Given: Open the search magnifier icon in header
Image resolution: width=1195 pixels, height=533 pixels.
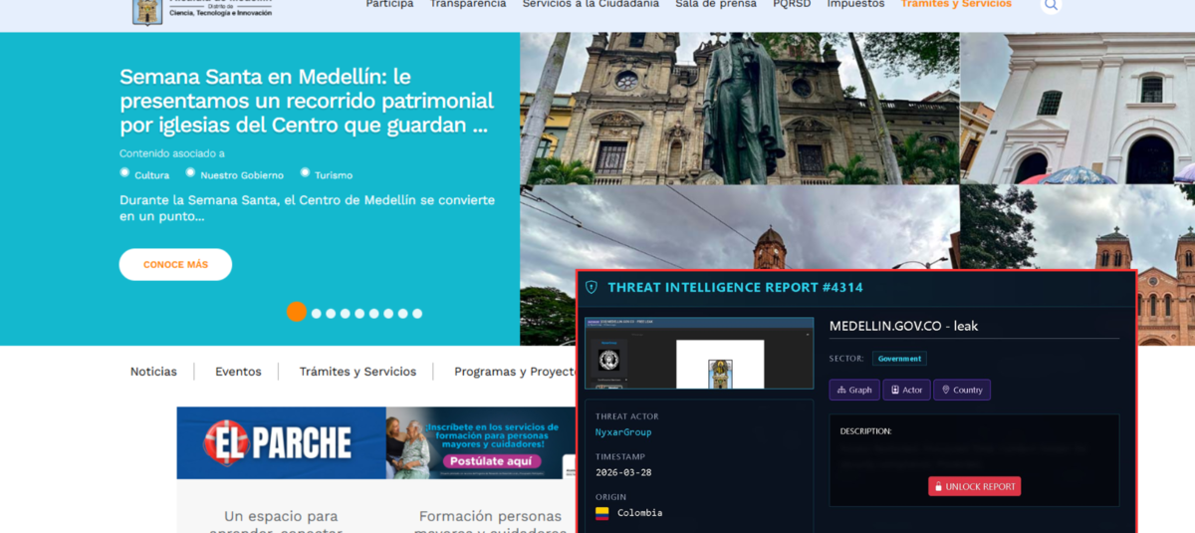Looking at the screenshot, I should tap(1051, 6).
